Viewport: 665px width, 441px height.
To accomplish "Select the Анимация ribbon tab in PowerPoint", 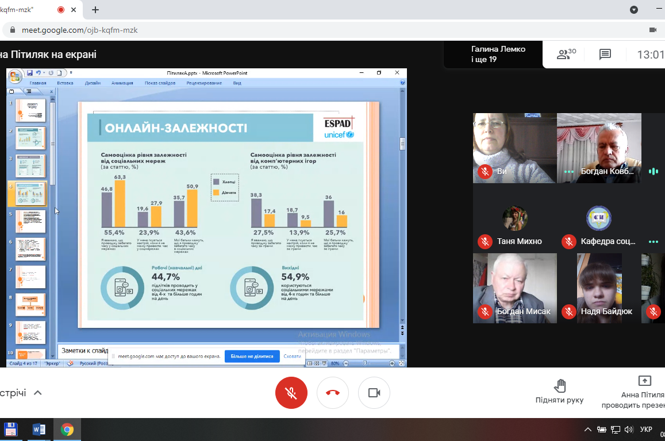I will click(x=122, y=83).
